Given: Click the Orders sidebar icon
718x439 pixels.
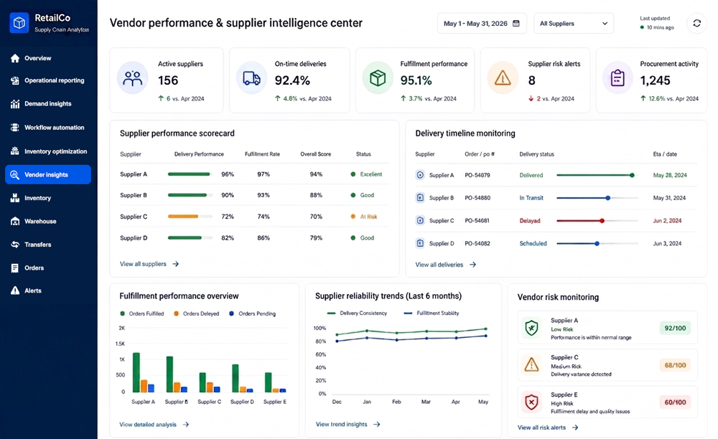Looking at the screenshot, I should click(x=15, y=268).
